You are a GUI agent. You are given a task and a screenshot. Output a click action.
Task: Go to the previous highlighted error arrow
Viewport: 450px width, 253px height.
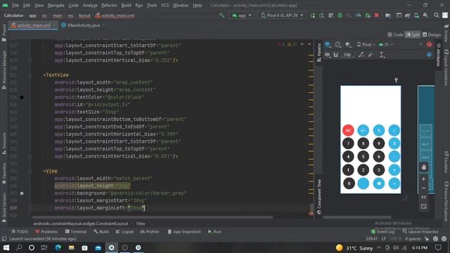302,44
